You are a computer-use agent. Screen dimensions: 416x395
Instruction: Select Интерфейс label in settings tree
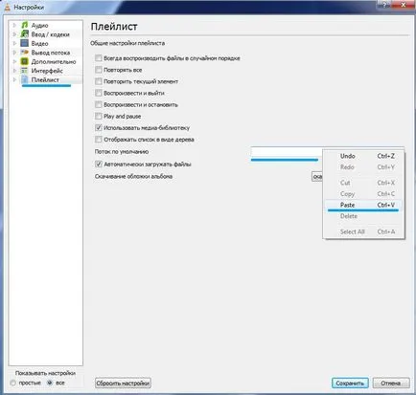(x=47, y=71)
